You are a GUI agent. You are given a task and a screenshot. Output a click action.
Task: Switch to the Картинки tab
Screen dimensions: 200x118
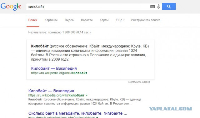point(51,20)
